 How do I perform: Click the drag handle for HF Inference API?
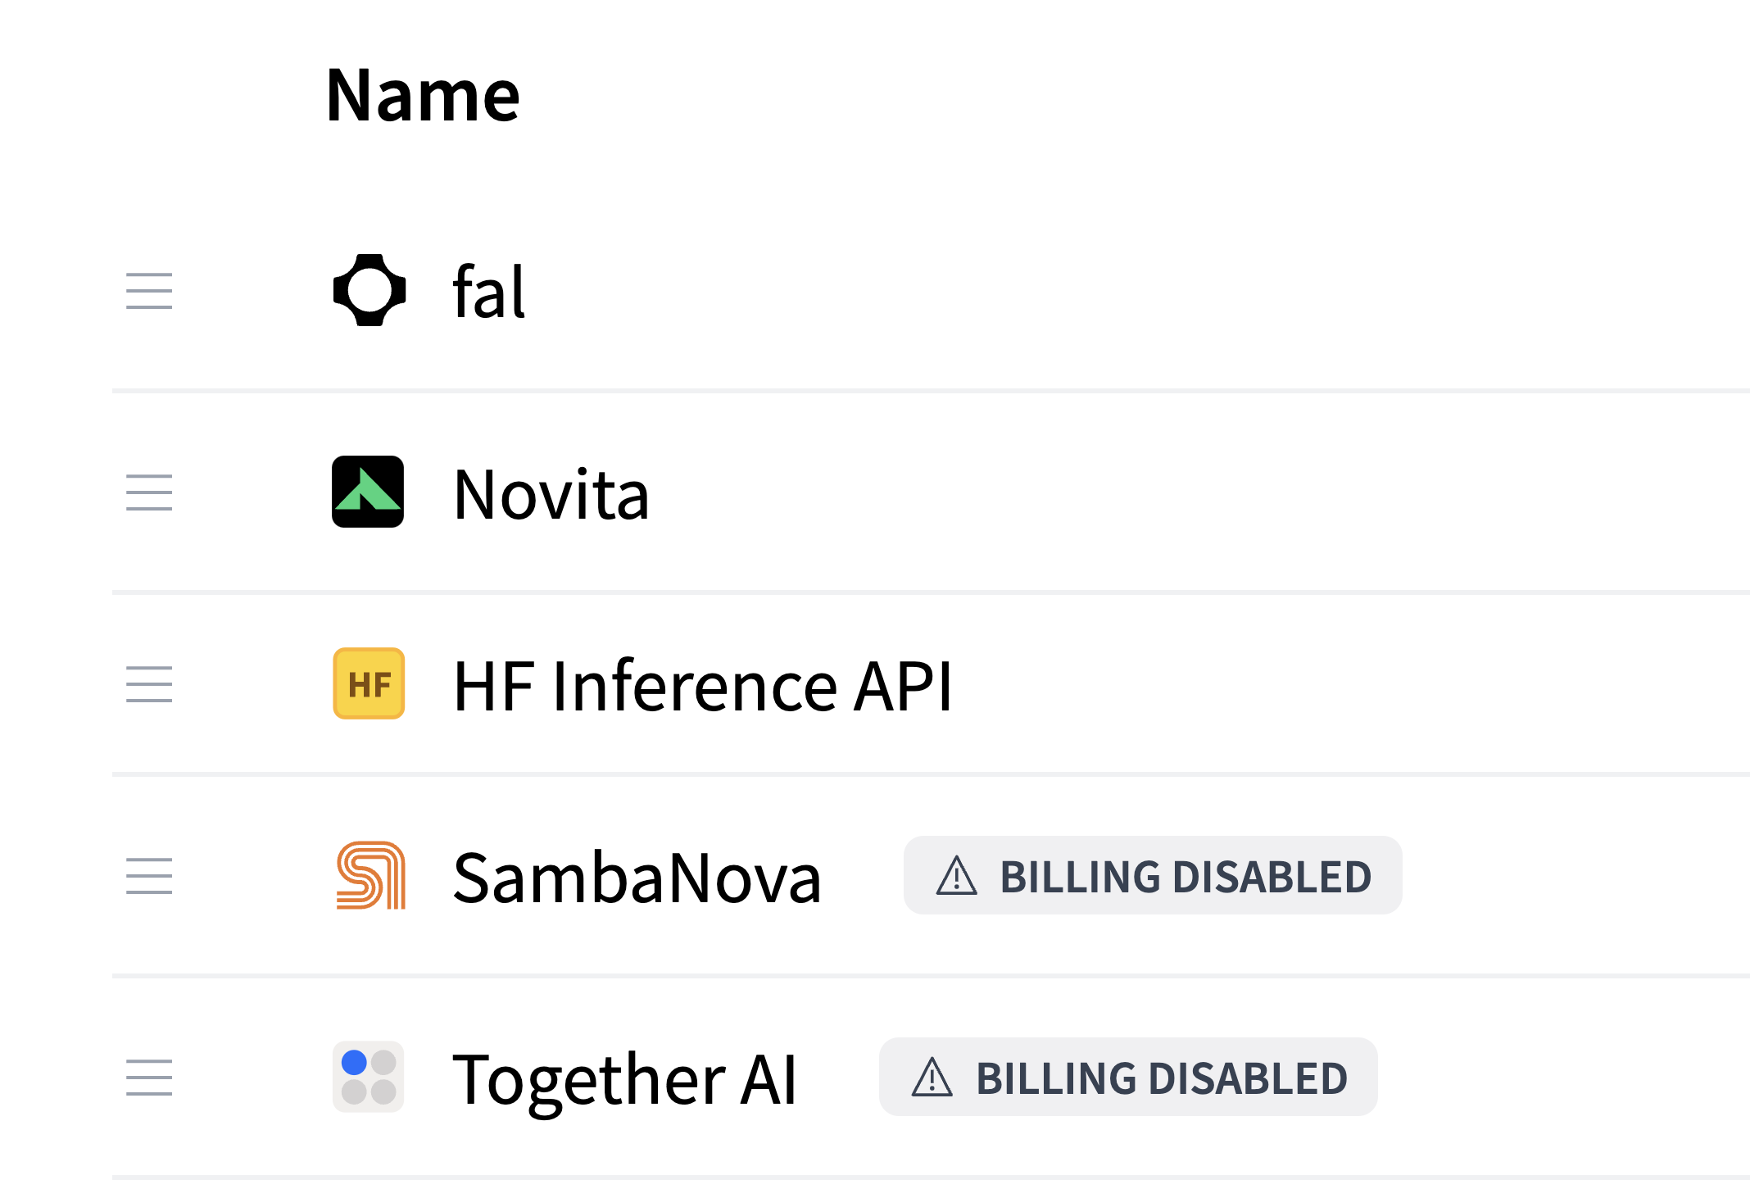149,684
